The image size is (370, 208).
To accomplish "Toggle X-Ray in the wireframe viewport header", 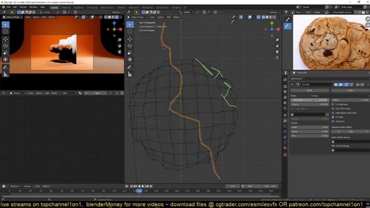I will [258, 17].
